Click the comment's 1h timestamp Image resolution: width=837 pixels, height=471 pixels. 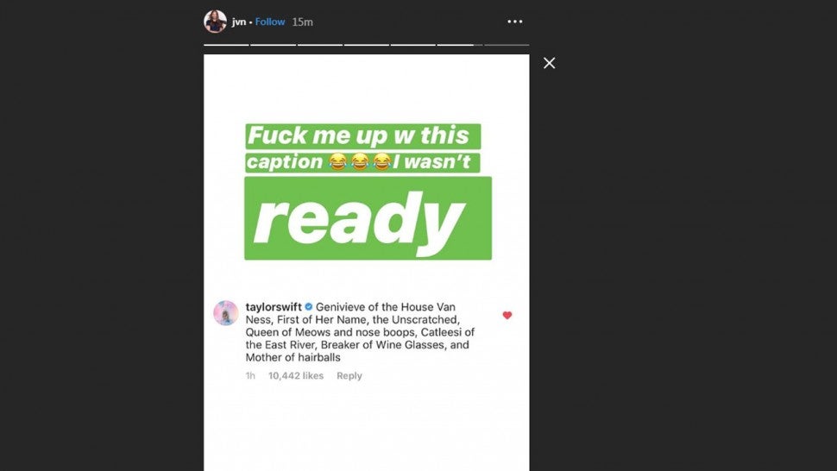[250, 376]
